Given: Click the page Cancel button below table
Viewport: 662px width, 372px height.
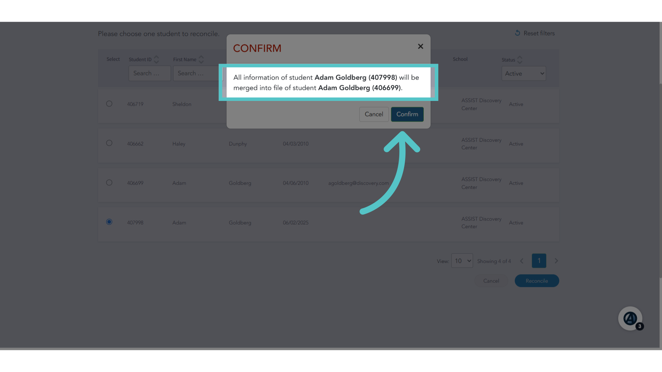Looking at the screenshot, I should [491, 281].
